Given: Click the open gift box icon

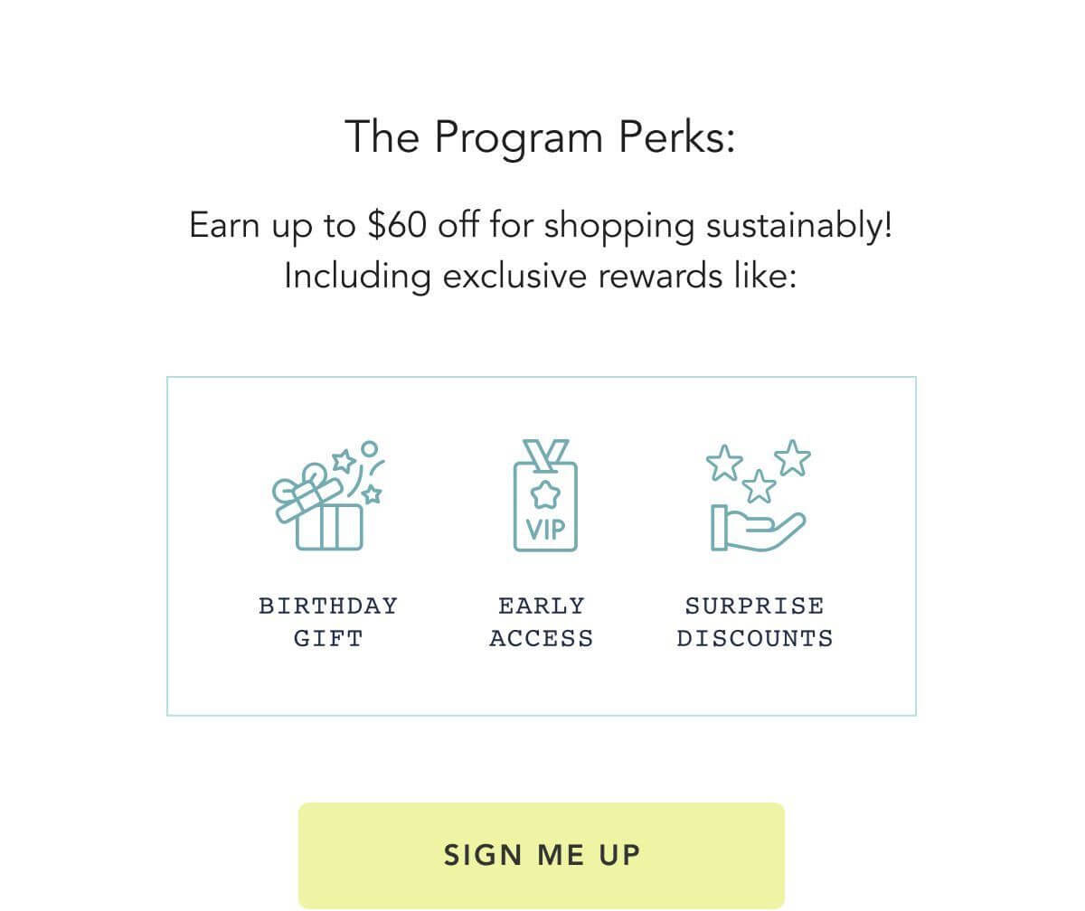Looking at the screenshot, I should coord(329,495).
